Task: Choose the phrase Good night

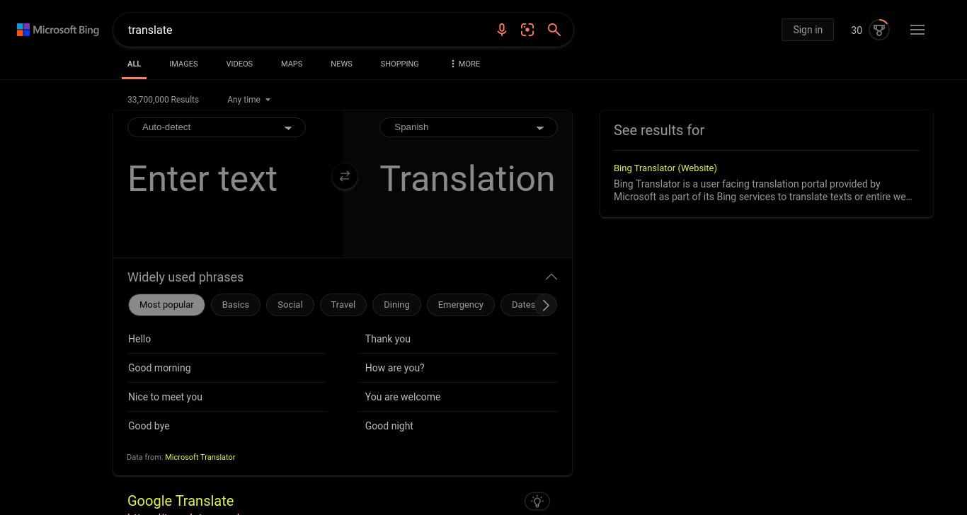Action: (x=389, y=426)
